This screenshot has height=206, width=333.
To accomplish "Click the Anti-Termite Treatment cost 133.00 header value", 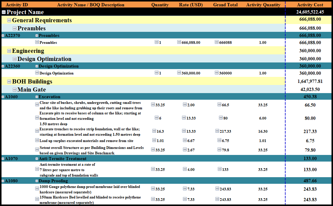I will (x=310, y=159).
